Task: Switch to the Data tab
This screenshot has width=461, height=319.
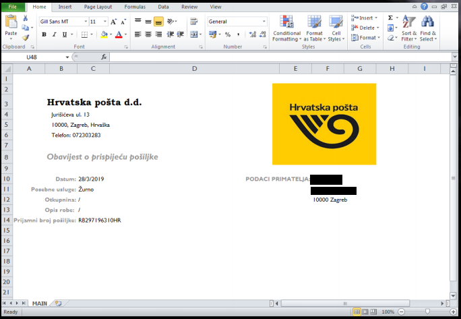Action: [x=163, y=7]
